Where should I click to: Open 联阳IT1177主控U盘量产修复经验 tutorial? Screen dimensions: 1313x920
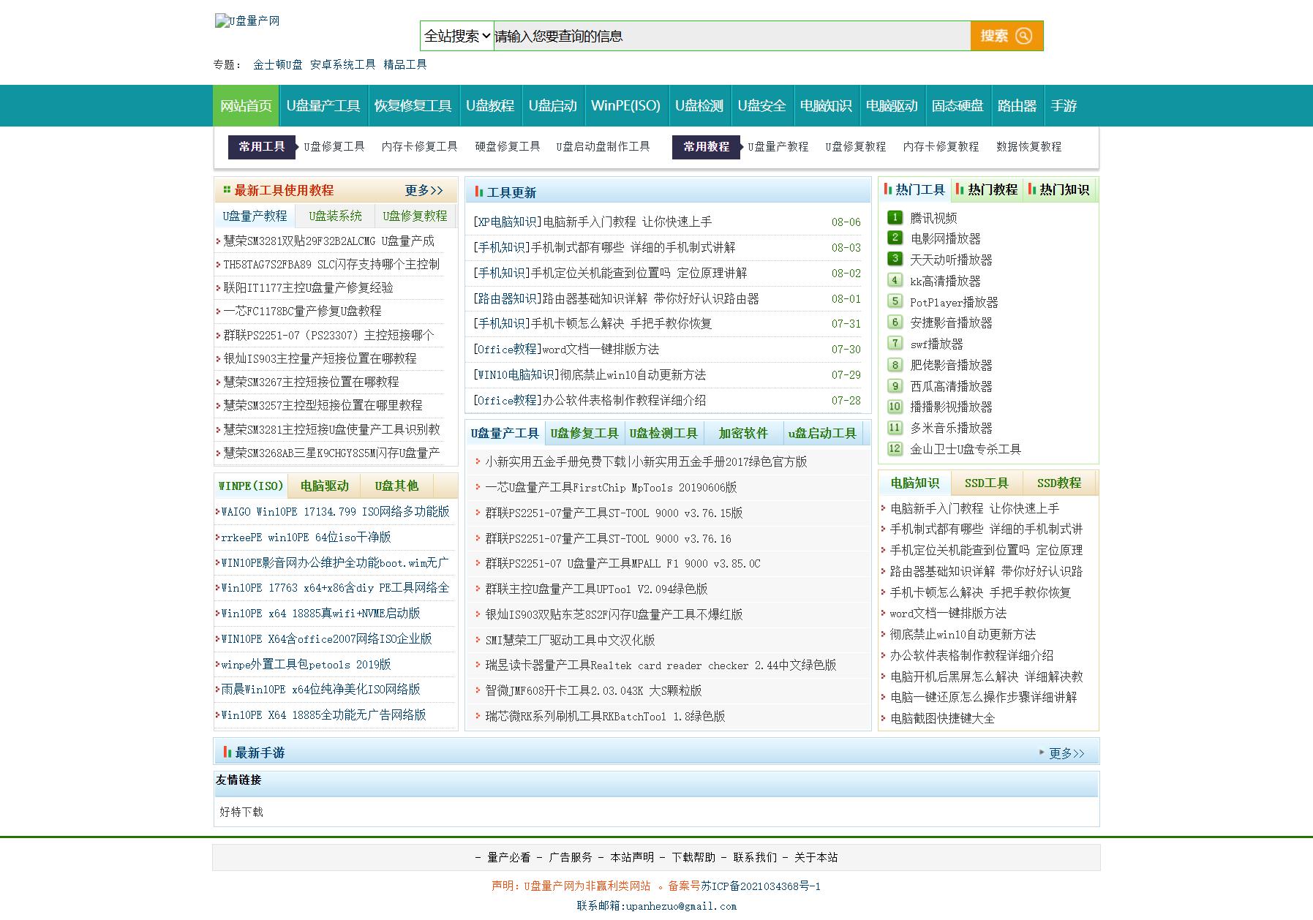click(x=308, y=287)
